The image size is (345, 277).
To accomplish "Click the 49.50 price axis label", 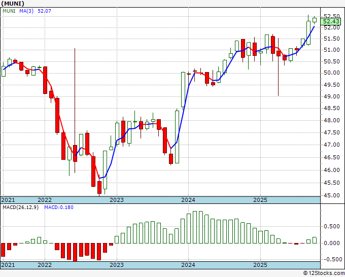I will pyautogui.click(x=332, y=85).
